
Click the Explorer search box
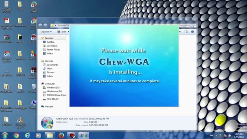point(187,25)
